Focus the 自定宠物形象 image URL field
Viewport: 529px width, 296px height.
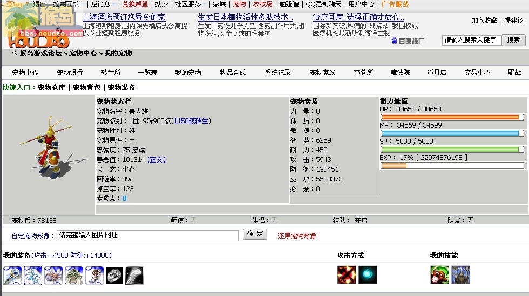click(147, 236)
